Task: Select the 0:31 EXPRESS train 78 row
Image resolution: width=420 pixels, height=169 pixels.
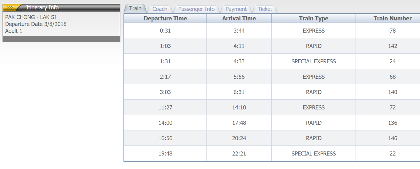Action: click(x=272, y=31)
